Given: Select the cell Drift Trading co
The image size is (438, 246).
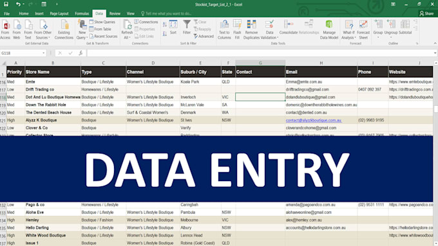Looking at the screenshot, I should (53, 89).
